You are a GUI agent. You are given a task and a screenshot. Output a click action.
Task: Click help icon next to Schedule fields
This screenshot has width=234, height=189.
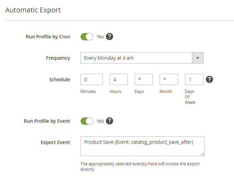pyautogui.click(x=209, y=80)
